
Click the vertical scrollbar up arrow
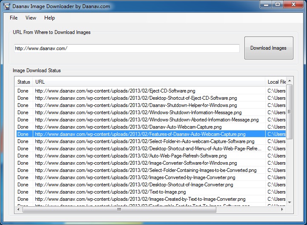[x=290, y=81]
